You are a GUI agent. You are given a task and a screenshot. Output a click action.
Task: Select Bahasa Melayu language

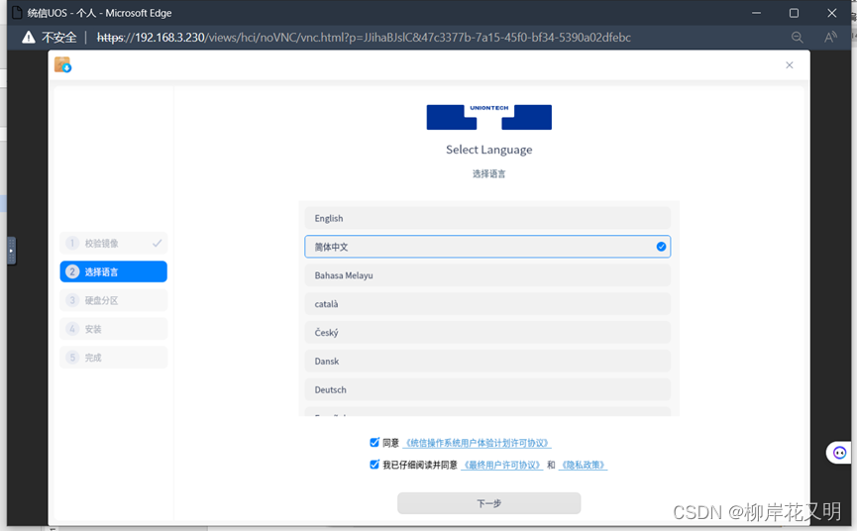click(x=487, y=275)
